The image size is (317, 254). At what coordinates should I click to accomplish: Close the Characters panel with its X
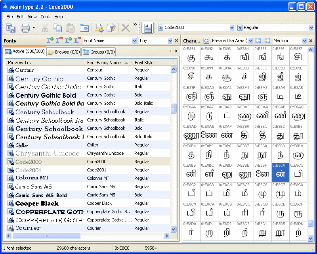(311, 41)
